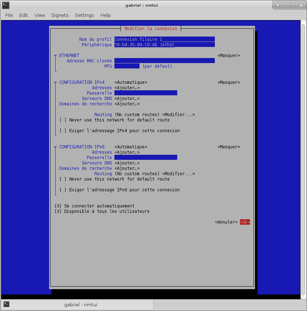
Task: Click the MTU input field
Action: point(127,66)
